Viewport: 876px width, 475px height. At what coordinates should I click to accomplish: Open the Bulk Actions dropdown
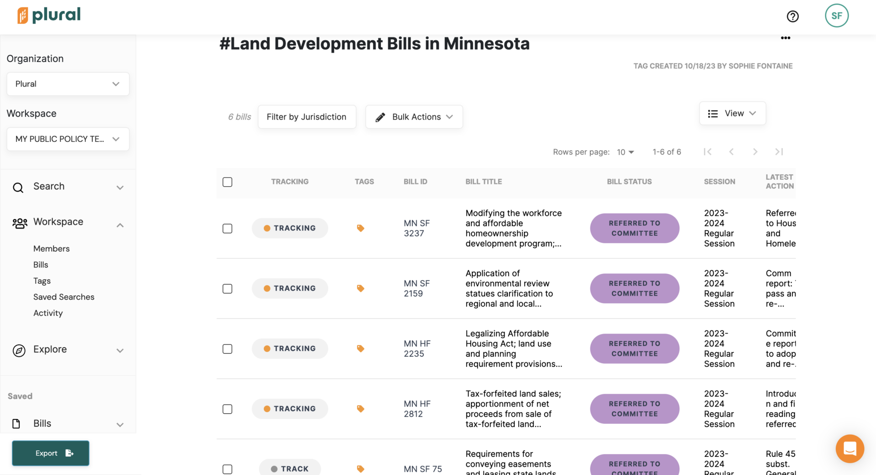pos(414,117)
